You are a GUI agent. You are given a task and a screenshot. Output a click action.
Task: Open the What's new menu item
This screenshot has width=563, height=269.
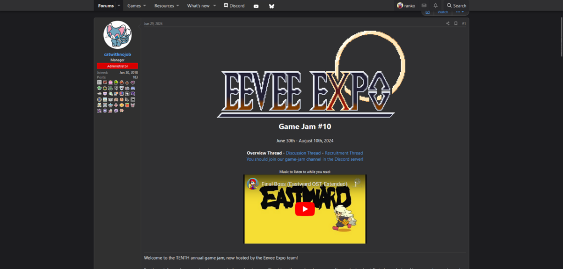pyautogui.click(x=198, y=5)
